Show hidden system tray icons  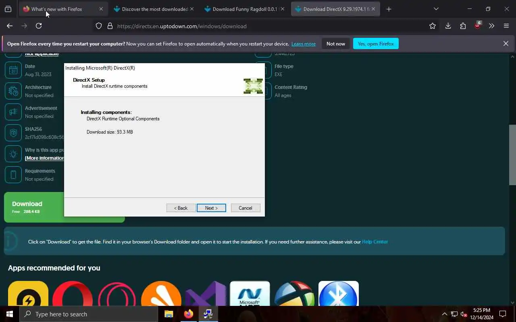coord(445,314)
